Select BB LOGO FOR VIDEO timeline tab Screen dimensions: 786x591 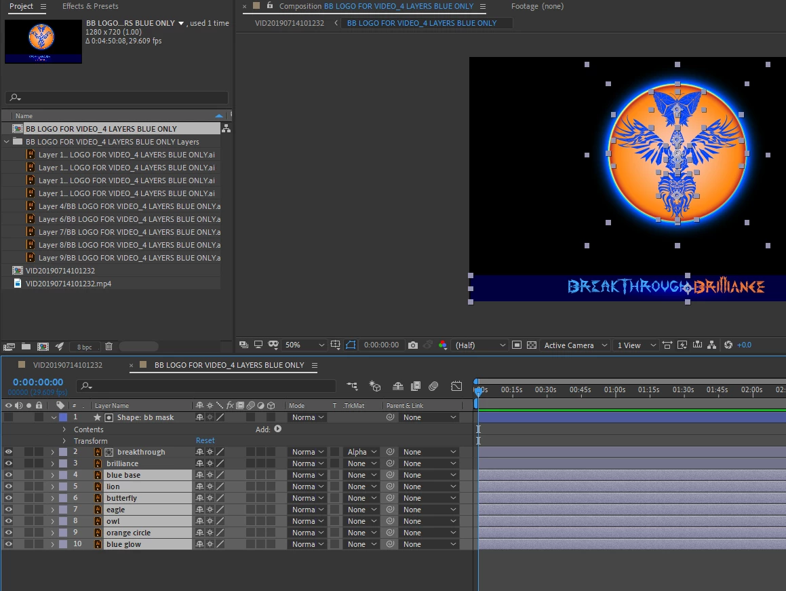coord(229,365)
